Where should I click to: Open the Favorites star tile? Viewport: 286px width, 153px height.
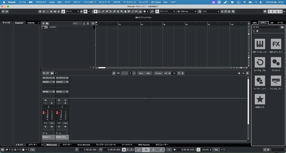coord(260,99)
